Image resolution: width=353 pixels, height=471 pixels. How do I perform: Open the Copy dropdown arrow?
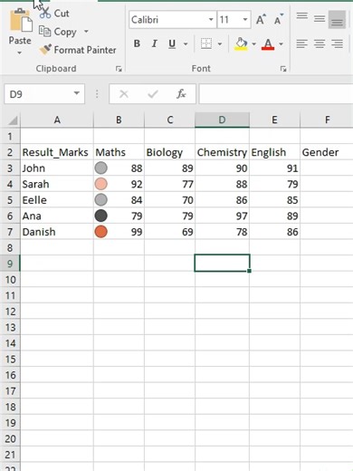[x=86, y=32]
